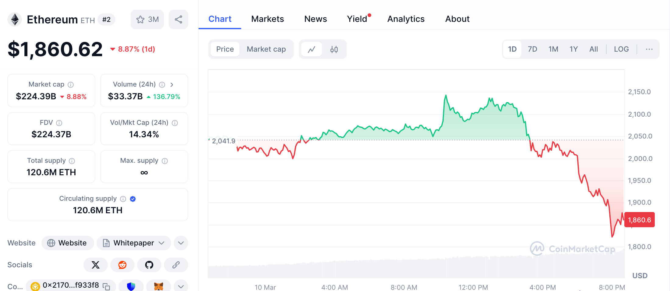
Task: Open Vol/Mkt Cap (24h) info icon
Action: click(175, 123)
